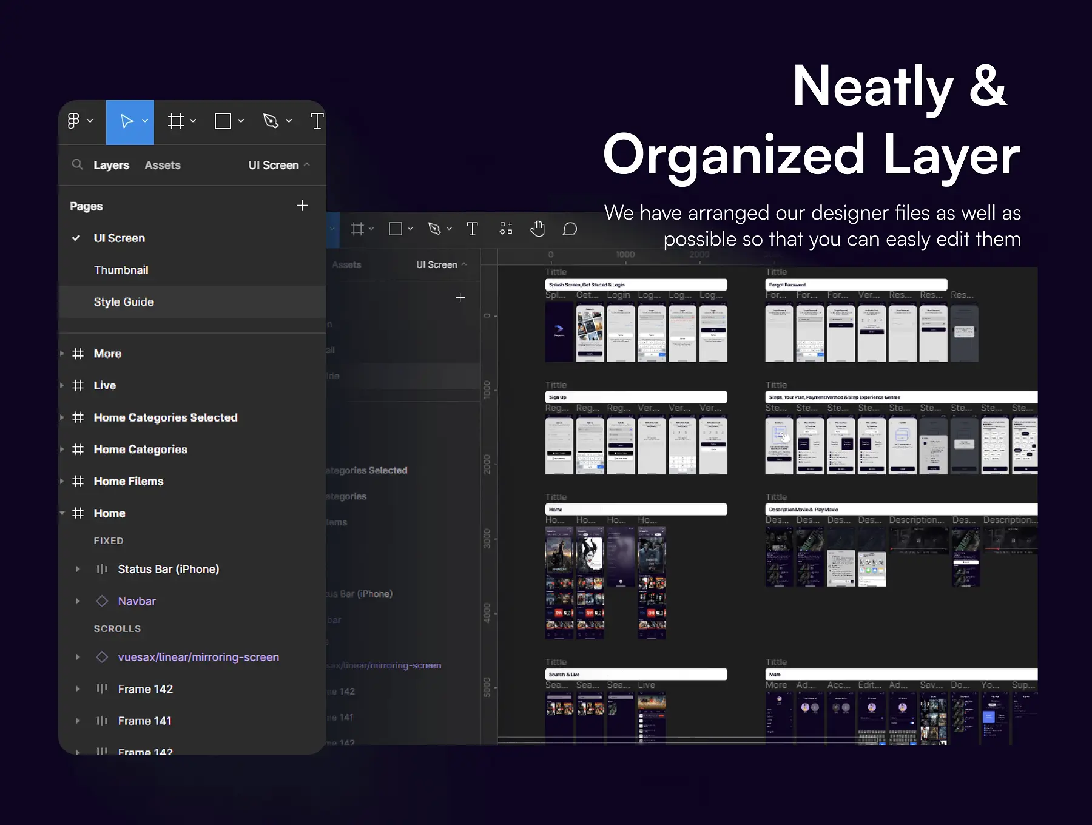Open the Resources components tool
1092x825 pixels.
(506, 229)
